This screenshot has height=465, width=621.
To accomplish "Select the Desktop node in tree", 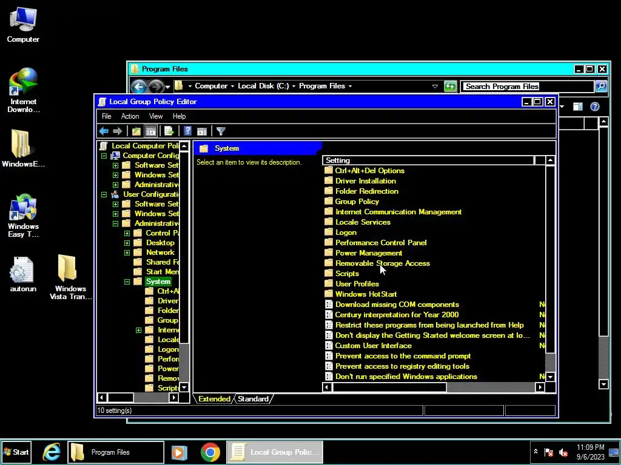I will (x=160, y=243).
